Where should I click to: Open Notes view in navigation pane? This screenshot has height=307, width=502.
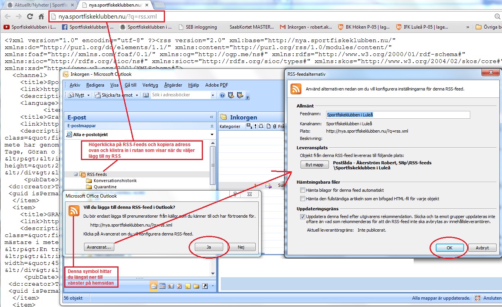coord(188,287)
